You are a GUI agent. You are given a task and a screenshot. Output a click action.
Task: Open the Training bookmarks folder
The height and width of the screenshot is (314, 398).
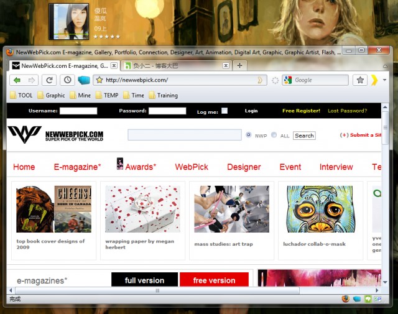click(x=163, y=96)
